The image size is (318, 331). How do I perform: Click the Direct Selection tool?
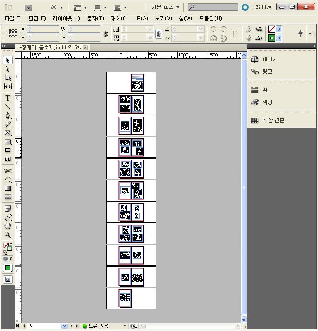pos(7,69)
